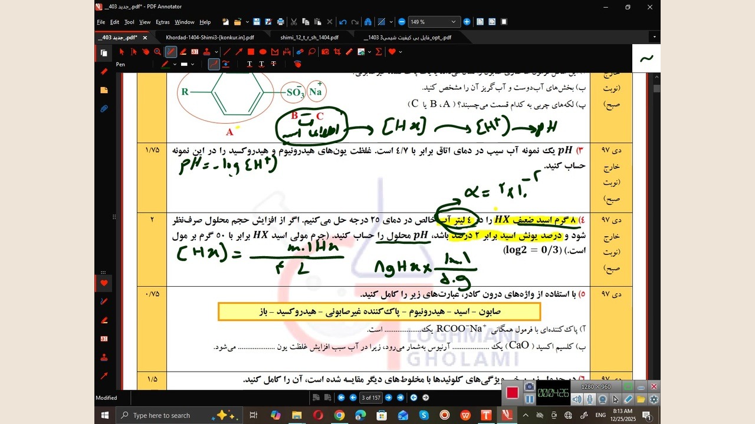Select the Eraser tool in the annotation toolbar

coord(300,52)
